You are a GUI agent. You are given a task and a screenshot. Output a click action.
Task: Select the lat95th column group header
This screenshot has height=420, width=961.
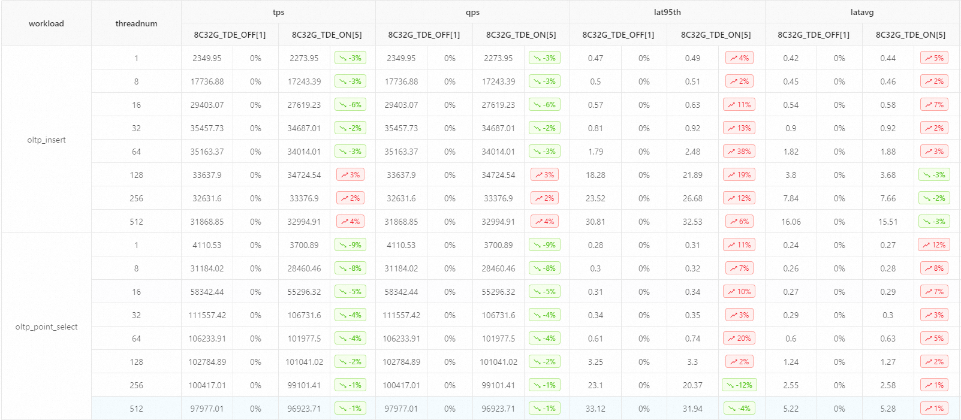pos(667,12)
